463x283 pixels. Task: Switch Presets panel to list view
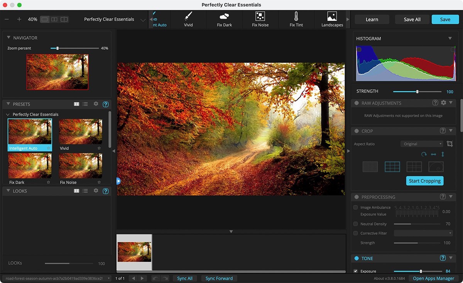(x=85, y=104)
